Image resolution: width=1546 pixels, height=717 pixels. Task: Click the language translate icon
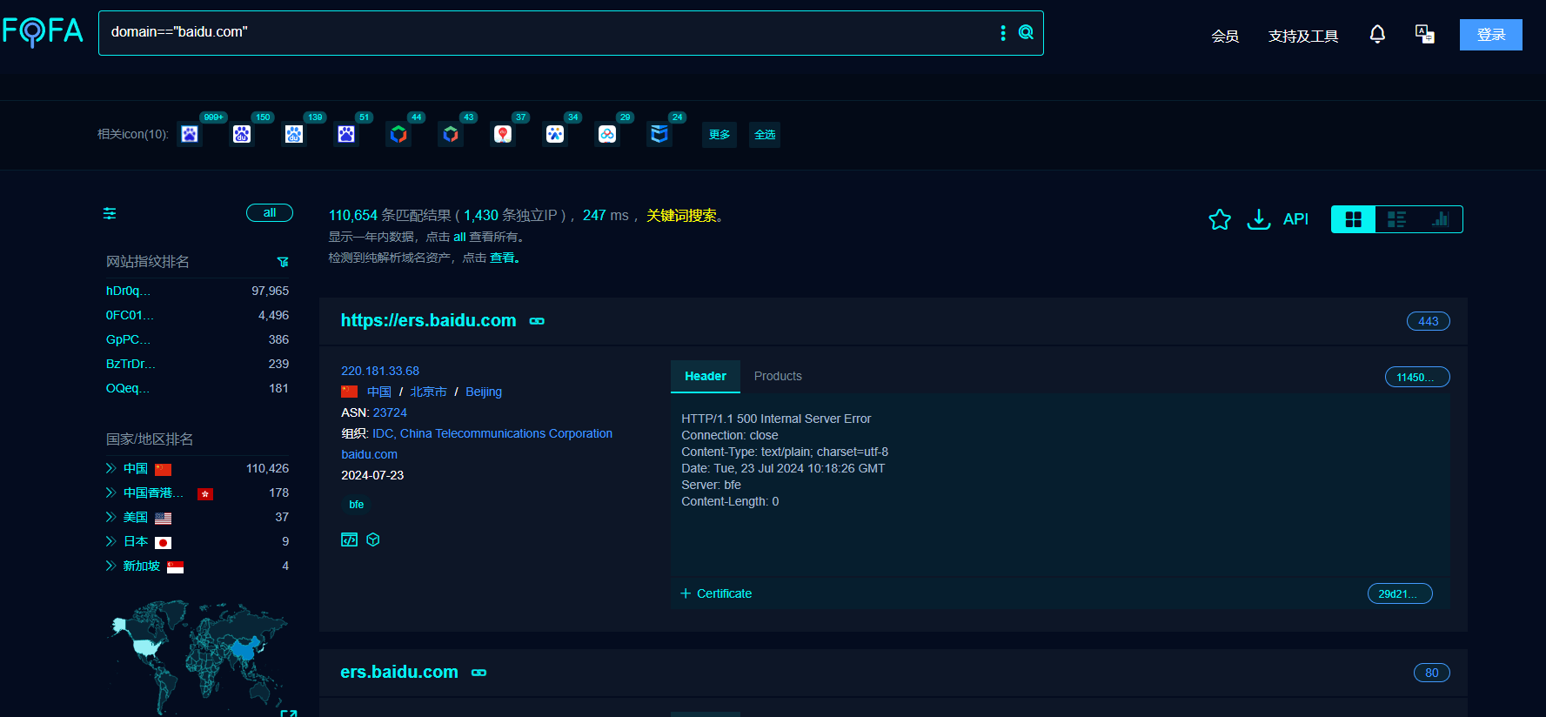1425,35
